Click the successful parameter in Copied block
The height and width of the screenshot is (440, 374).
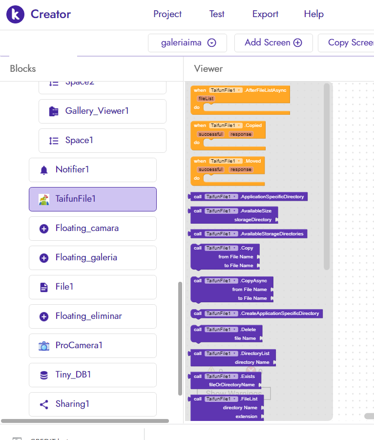(x=211, y=134)
